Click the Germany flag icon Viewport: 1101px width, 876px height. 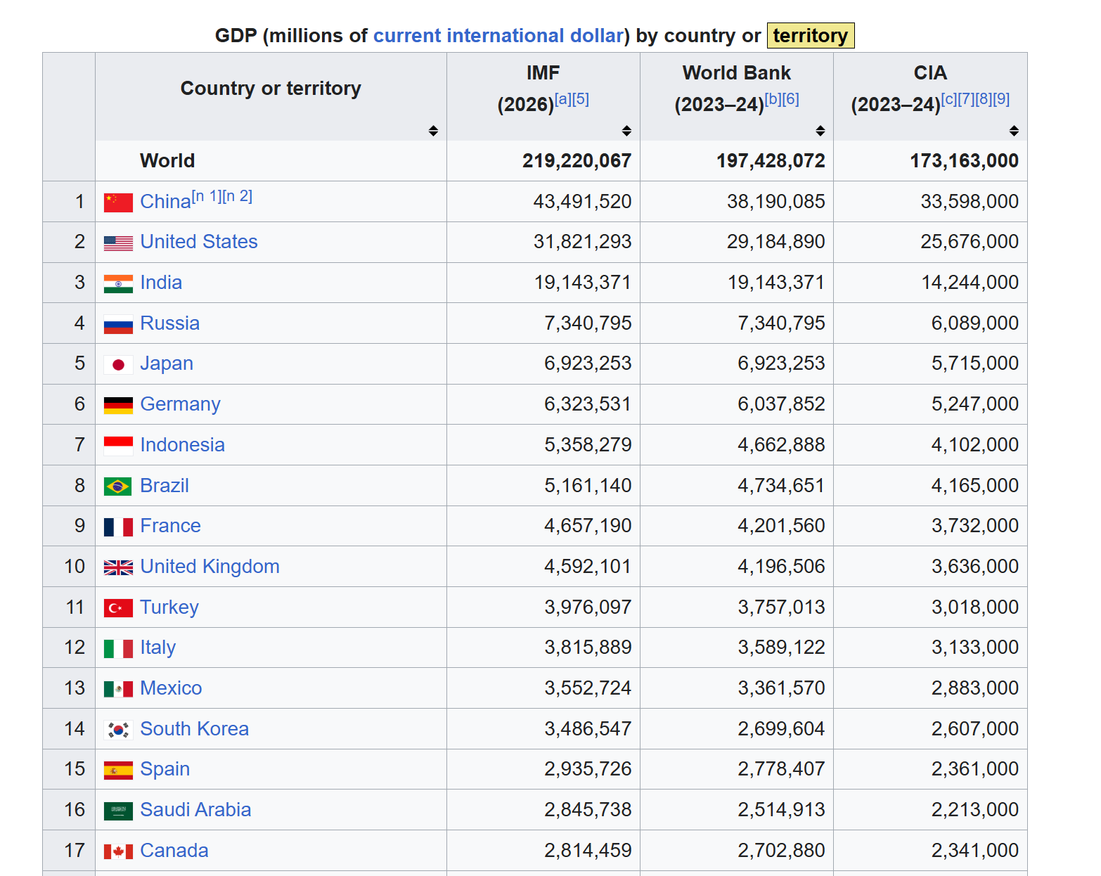[x=118, y=406]
